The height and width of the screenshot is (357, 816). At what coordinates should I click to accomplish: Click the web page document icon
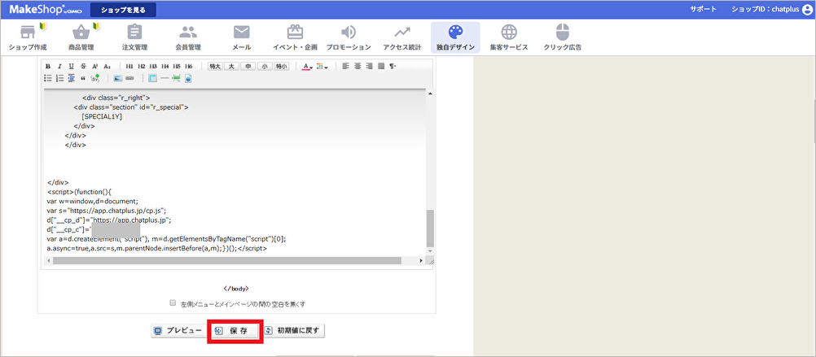[x=188, y=78]
